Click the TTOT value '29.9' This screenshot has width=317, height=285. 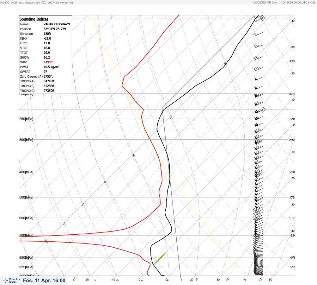(47, 53)
